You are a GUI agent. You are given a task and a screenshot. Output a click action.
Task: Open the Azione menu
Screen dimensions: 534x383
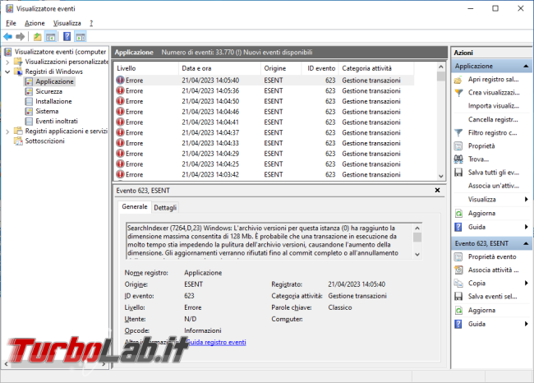tap(35, 23)
